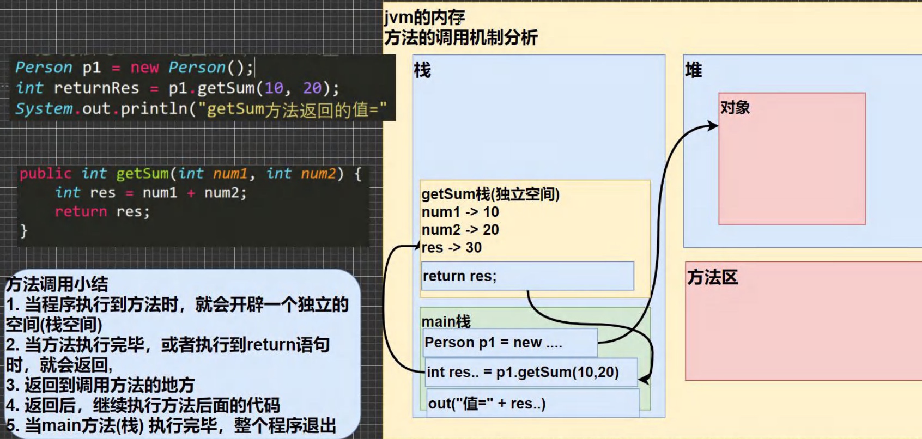Click the closing brace of getSum method
This screenshot has width=922, height=439.
coord(23,231)
